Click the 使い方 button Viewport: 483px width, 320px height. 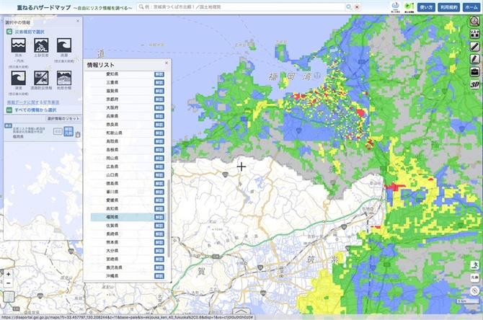point(425,6)
